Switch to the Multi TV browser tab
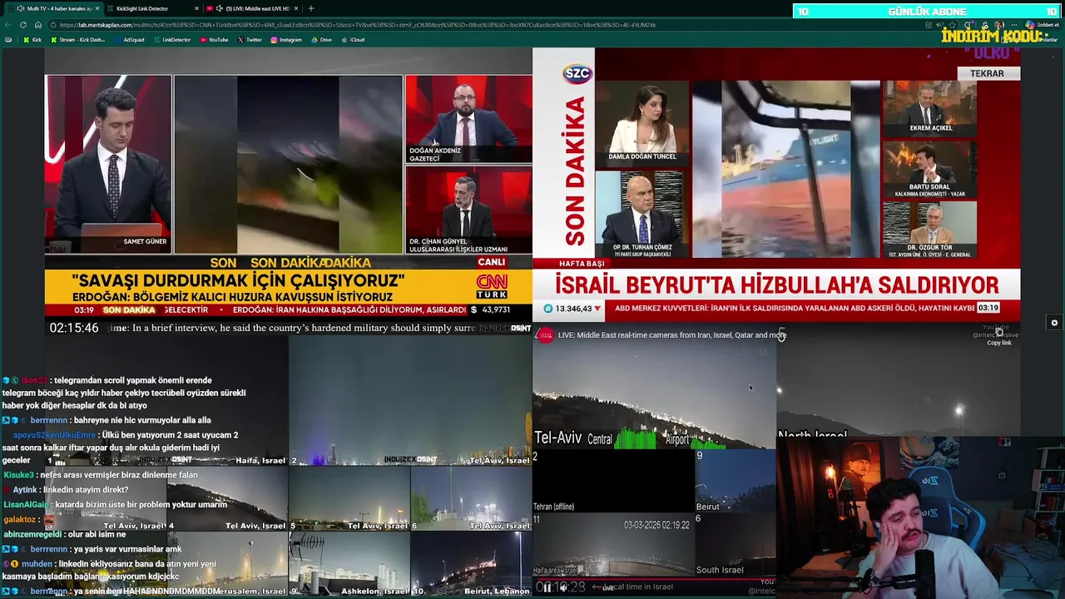1065x599 pixels. (54, 8)
